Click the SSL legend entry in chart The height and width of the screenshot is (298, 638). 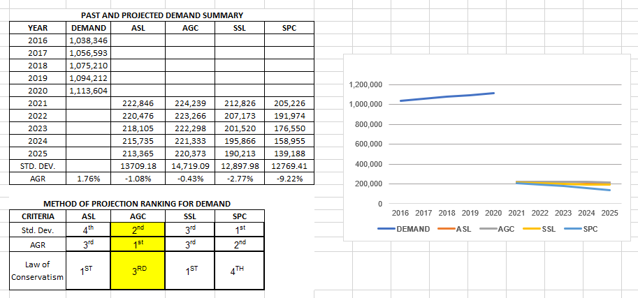tap(539, 229)
